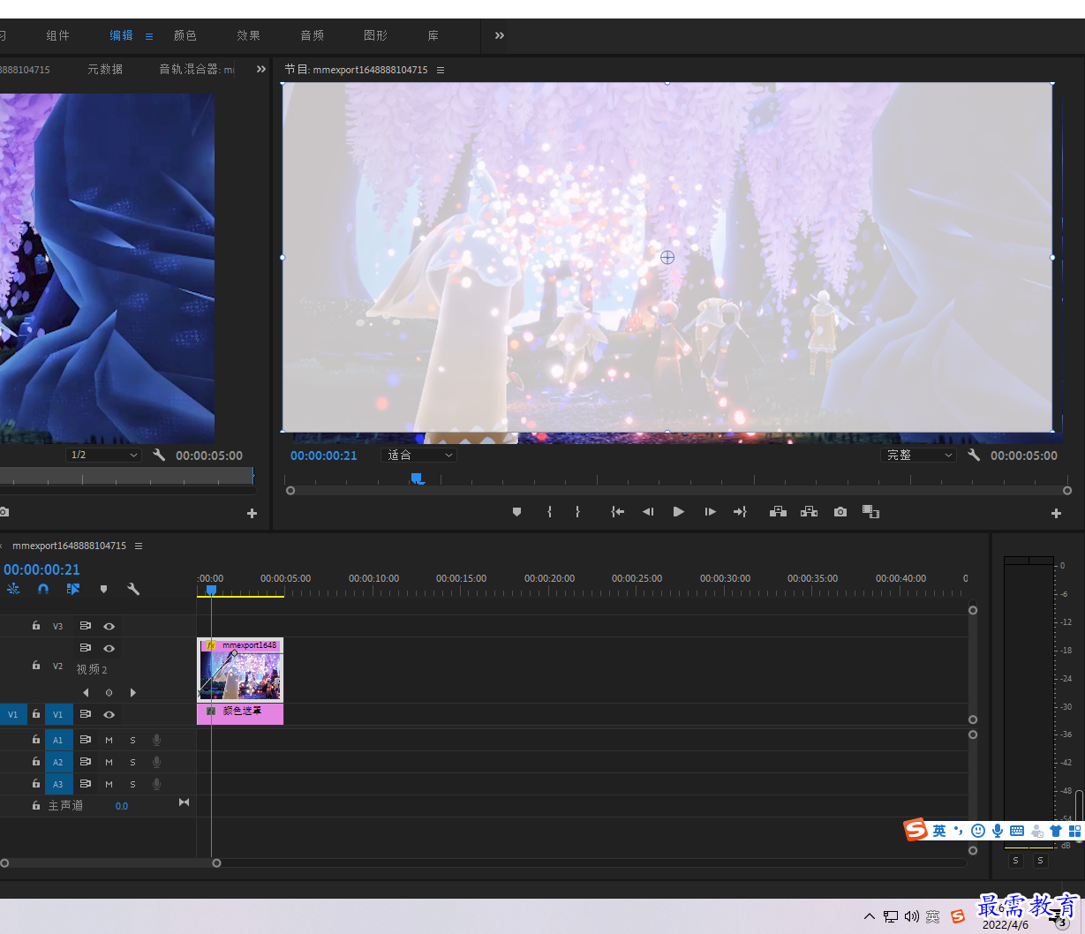Screen dimensions: 1085x934
Task: Hide V2 track output eye
Action: (109, 648)
